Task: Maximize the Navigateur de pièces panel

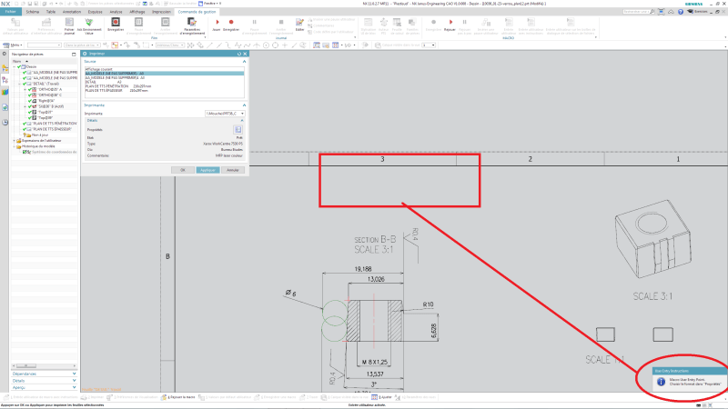Action: pos(74,55)
